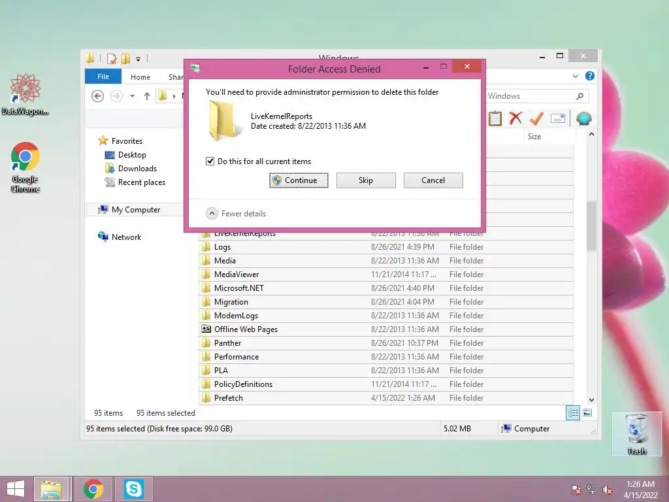This screenshot has width=669, height=502.
Task: Open the DataWagon desktop shortcut
Action: click(25, 94)
